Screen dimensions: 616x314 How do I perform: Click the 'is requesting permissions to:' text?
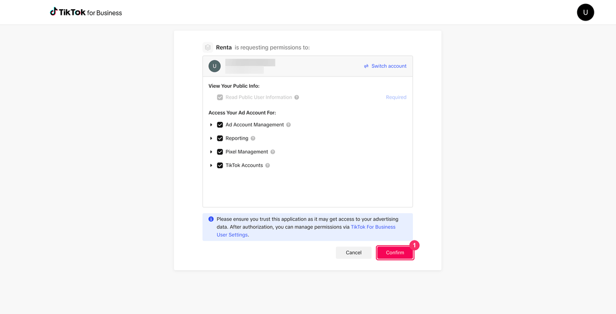point(272,47)
